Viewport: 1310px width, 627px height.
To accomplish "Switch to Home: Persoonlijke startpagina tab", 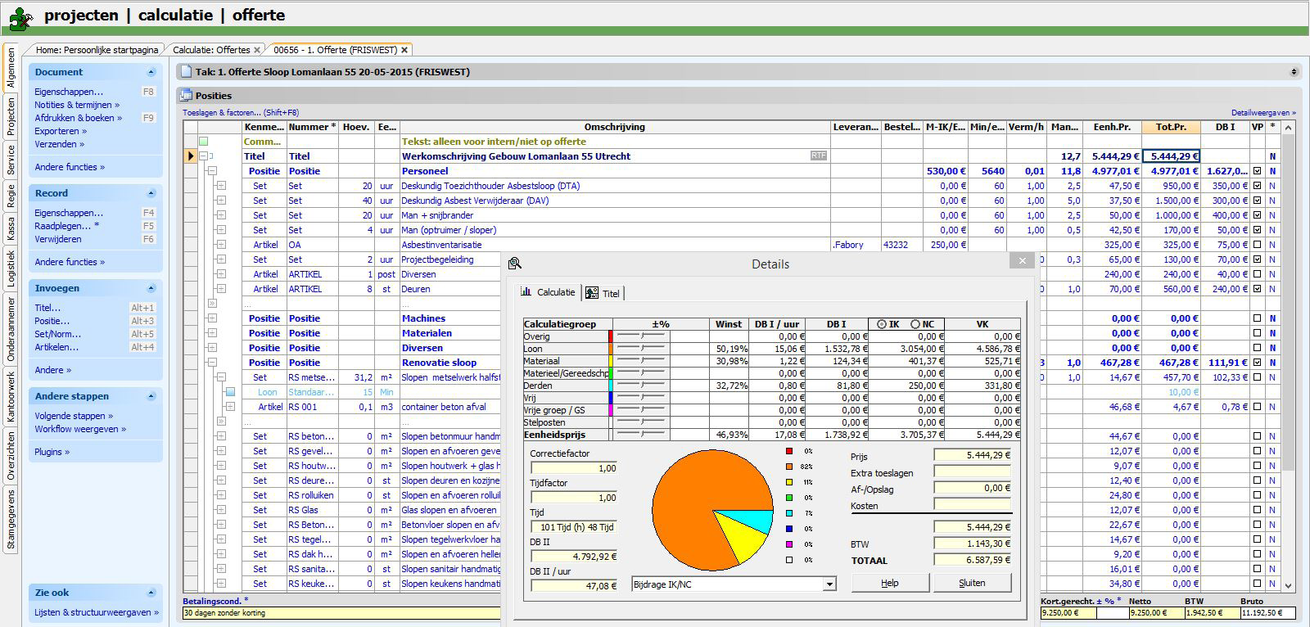I will pos(98,50).
